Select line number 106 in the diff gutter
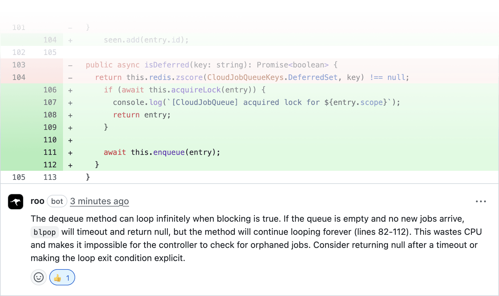 pos(50,90)
